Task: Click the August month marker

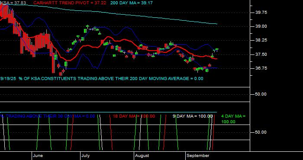Action: [x=142, y=156]
